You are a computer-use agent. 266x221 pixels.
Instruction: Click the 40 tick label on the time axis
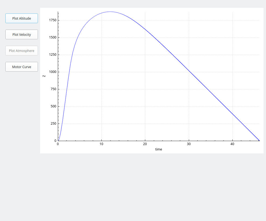232,144
